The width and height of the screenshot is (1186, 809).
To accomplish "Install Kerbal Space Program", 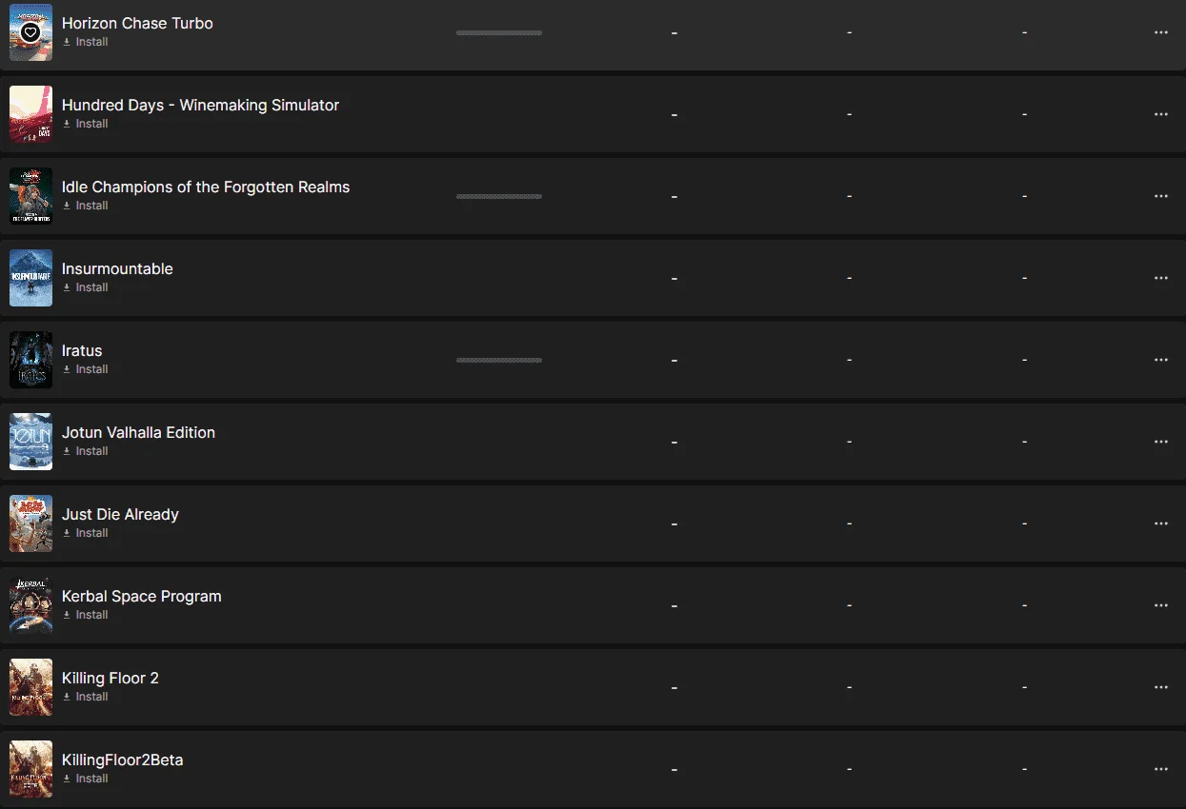I will click(x=85, y=615).
